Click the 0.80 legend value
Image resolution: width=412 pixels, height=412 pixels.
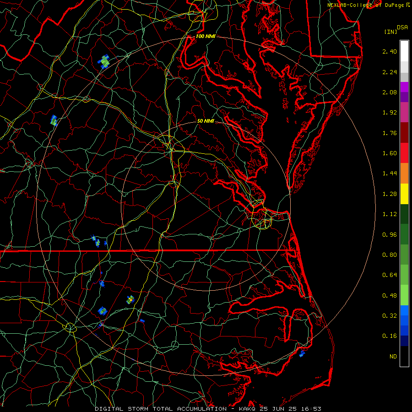coord(390,255)
